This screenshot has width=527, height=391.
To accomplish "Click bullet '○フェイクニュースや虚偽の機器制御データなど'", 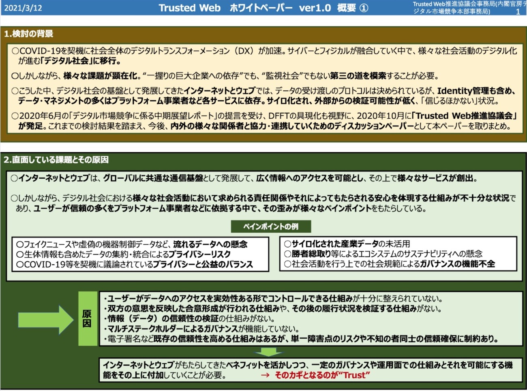I will click(x=132, y=244).
